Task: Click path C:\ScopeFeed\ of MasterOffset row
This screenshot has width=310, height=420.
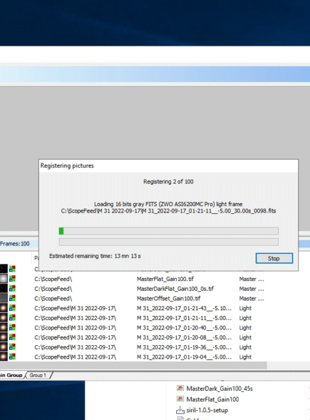Action: click(53, 299)
